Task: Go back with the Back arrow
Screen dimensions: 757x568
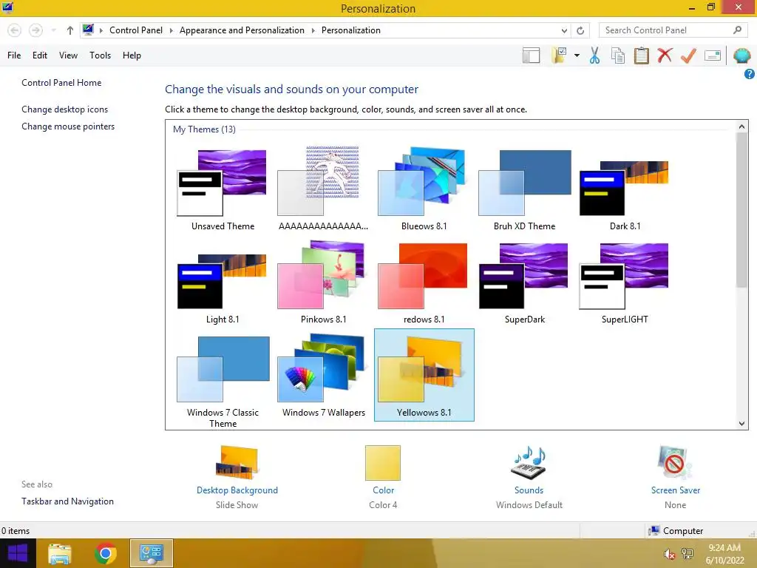Action: (15, 30)
